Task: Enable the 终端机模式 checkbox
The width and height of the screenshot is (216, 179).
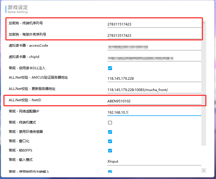Action: point(110,123)
